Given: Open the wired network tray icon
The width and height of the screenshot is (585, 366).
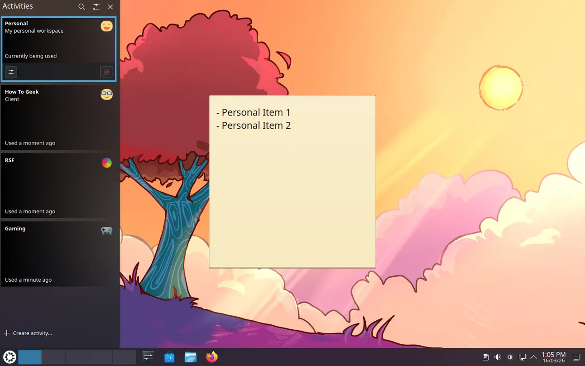Looking at the screenshot, I should [522, 357].
